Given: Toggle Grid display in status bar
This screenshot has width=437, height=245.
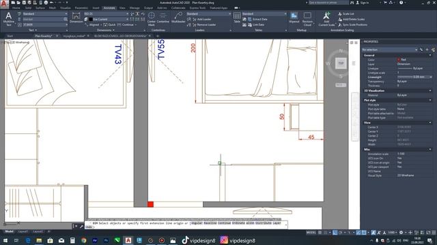Looking at the screenshot, I should pyautogui.click(x=320, y=233).
